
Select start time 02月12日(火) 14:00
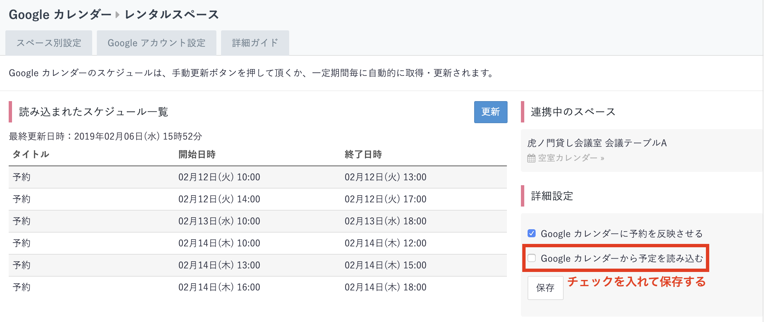(219, 199)
